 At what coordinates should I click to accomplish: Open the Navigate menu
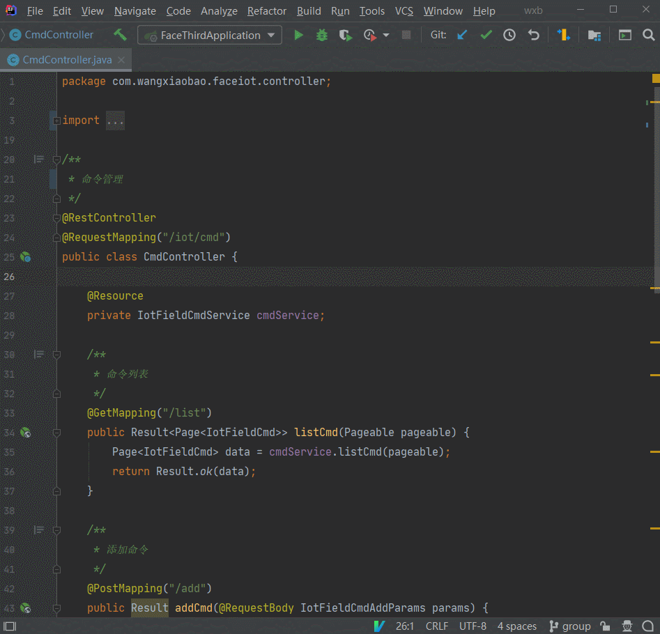pyautogui.click(x=135, y=11)
